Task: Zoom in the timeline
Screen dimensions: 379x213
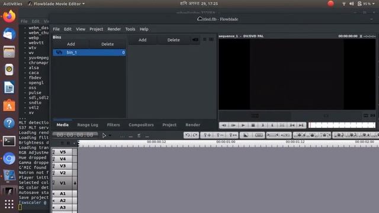Action: (x=207, y=135)
